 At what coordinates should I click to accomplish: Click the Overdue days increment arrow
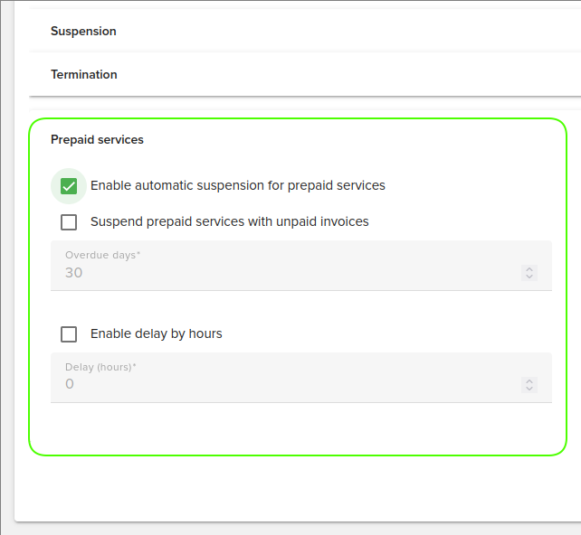point(530,268)
